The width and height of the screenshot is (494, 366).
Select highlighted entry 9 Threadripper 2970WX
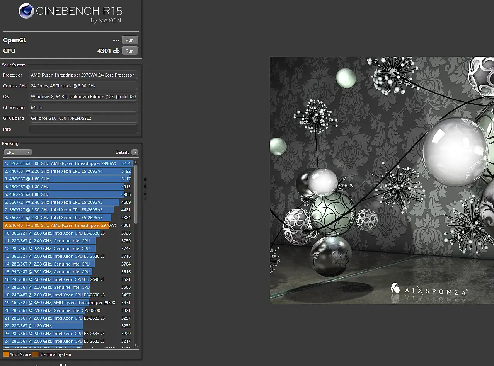(68, 225)
